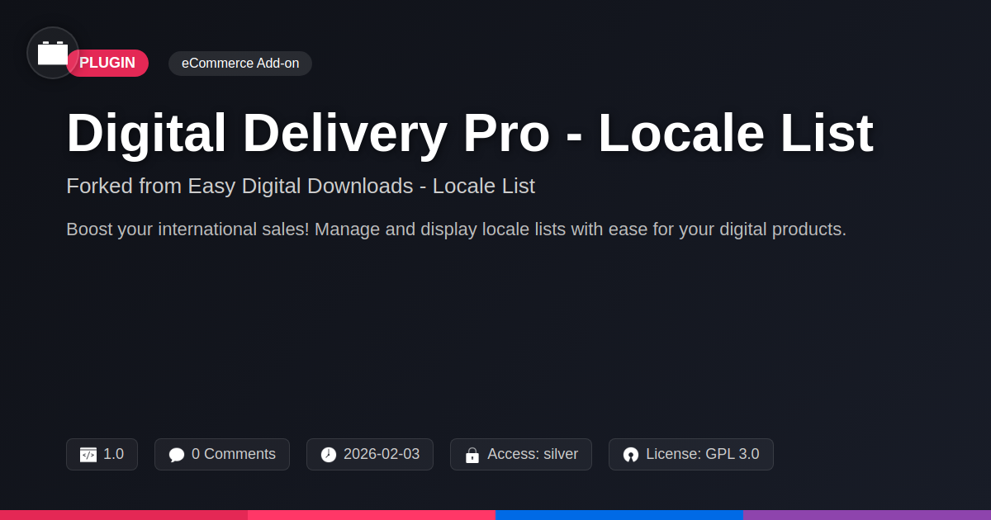Viewport: 991px width, 520px height.
Task: Click the code version icon next to 1.0
Action: (x=88, y=455)
